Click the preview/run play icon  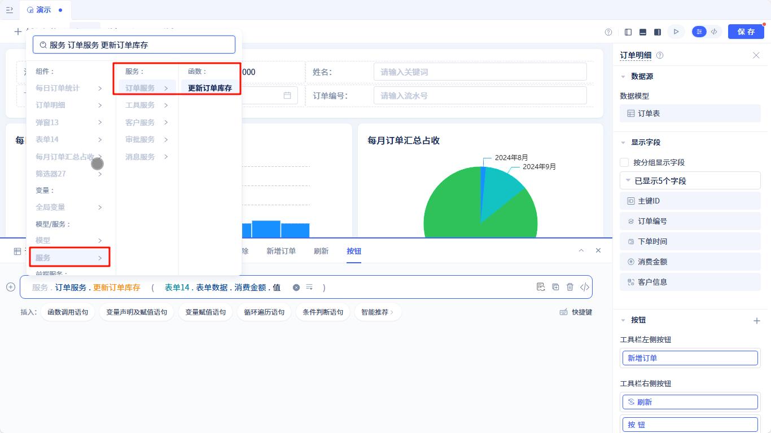(676, 32)
